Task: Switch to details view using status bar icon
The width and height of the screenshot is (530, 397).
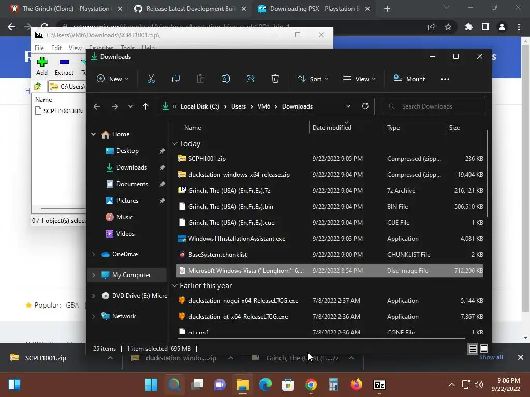Action: (473, 348)
